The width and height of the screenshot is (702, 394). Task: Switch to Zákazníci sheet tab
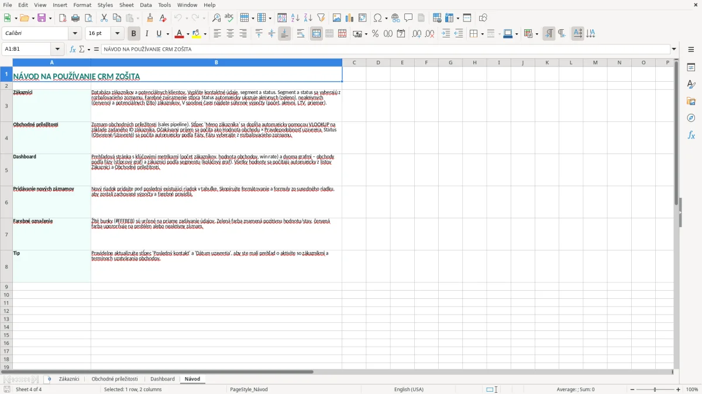point(69,379)
